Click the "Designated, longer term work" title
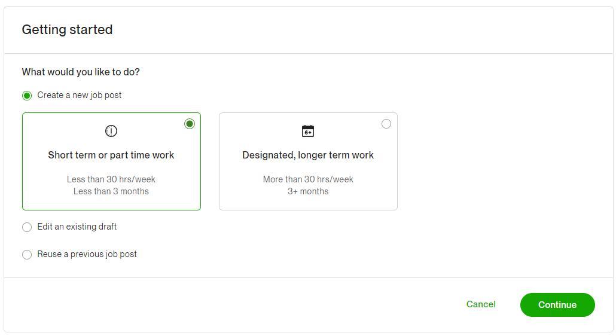This screenshot has width=616, height=336. tap(308, 155)
